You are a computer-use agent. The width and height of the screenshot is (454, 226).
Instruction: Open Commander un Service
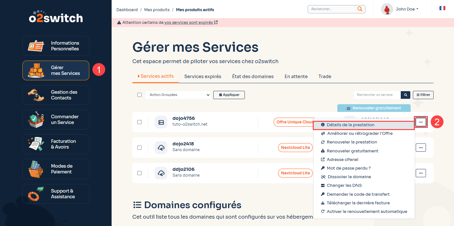tap(55, 119)
